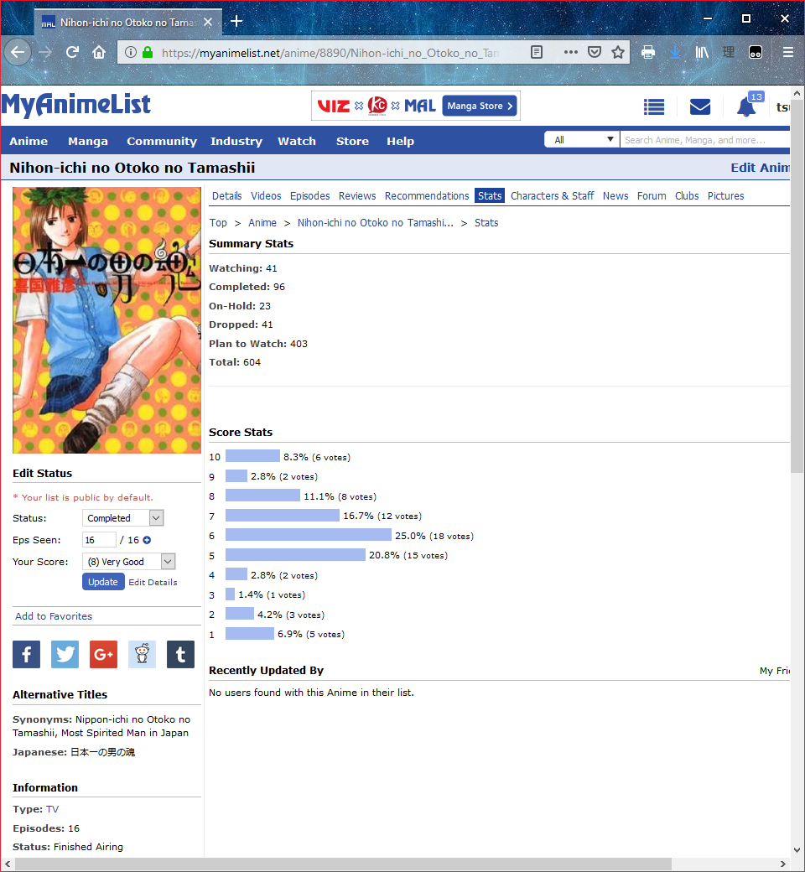Open Watch menu in navigation bar
Viewport: 805px width, 872px height.
[297, 141]
